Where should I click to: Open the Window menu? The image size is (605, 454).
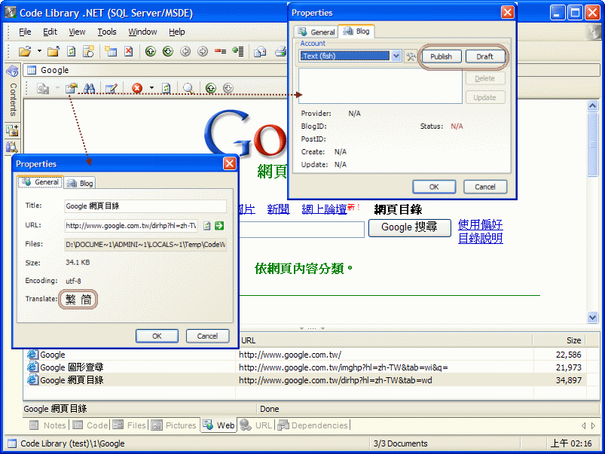point(142,32)
